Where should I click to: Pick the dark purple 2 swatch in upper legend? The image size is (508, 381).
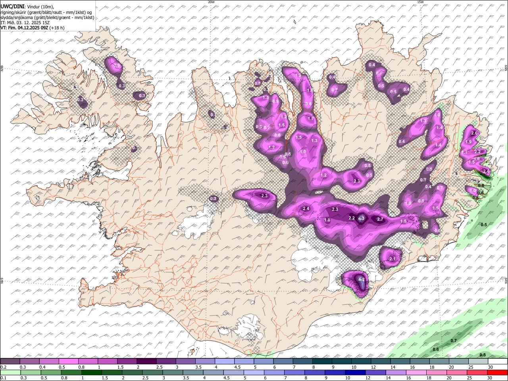point(146,362)
